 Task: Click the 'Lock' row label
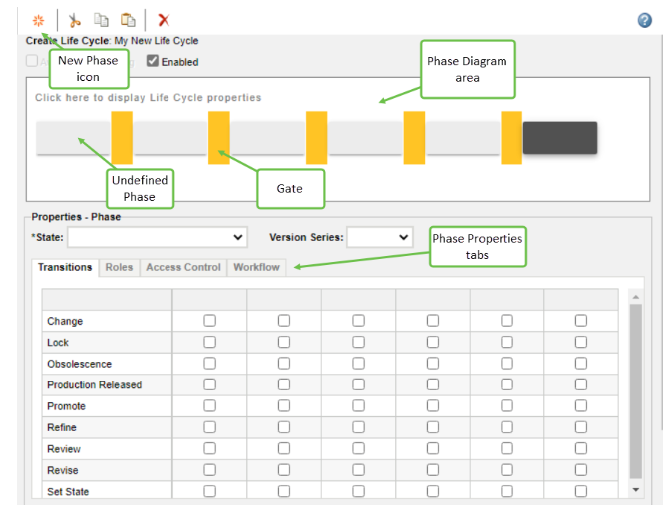[x=58, y=342]
